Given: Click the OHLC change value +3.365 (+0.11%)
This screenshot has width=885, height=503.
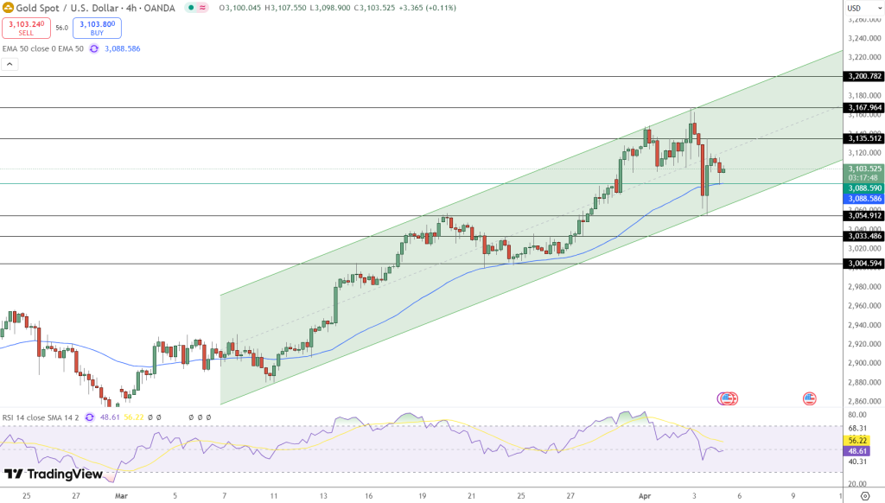Looking at the screenshot, I should 427,8.
